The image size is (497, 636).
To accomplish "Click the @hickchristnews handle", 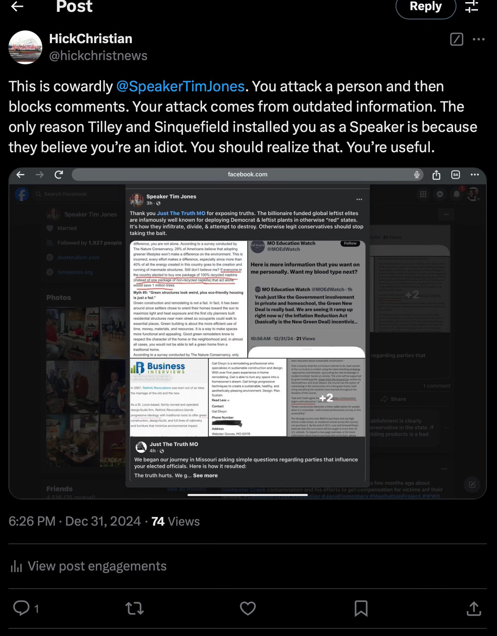I will click(98, 55).
